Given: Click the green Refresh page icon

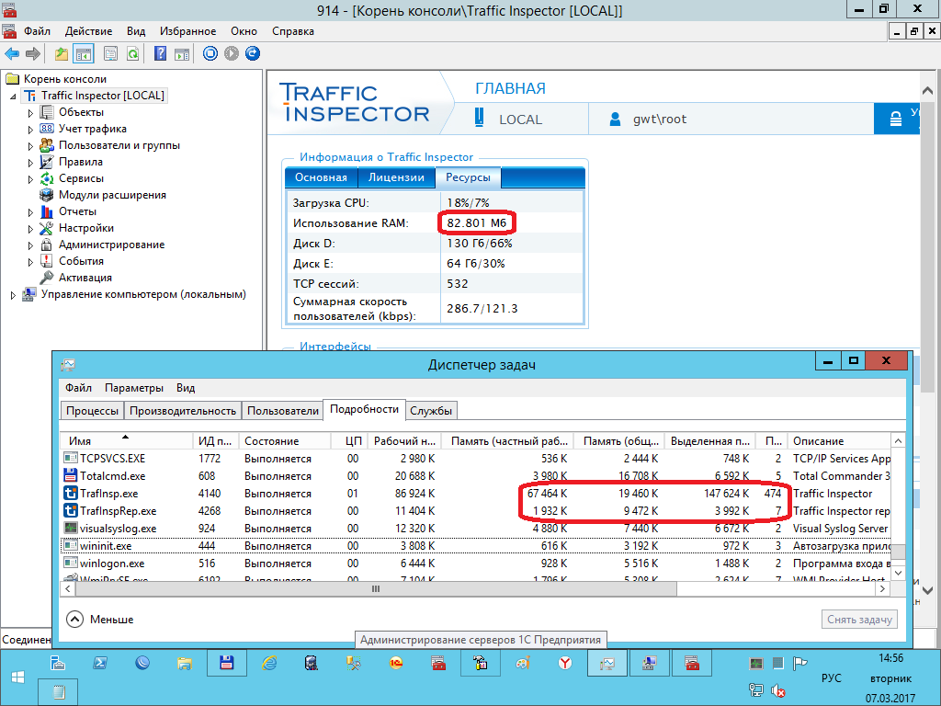Looking at the screenshot, I should tap(132, 54).
